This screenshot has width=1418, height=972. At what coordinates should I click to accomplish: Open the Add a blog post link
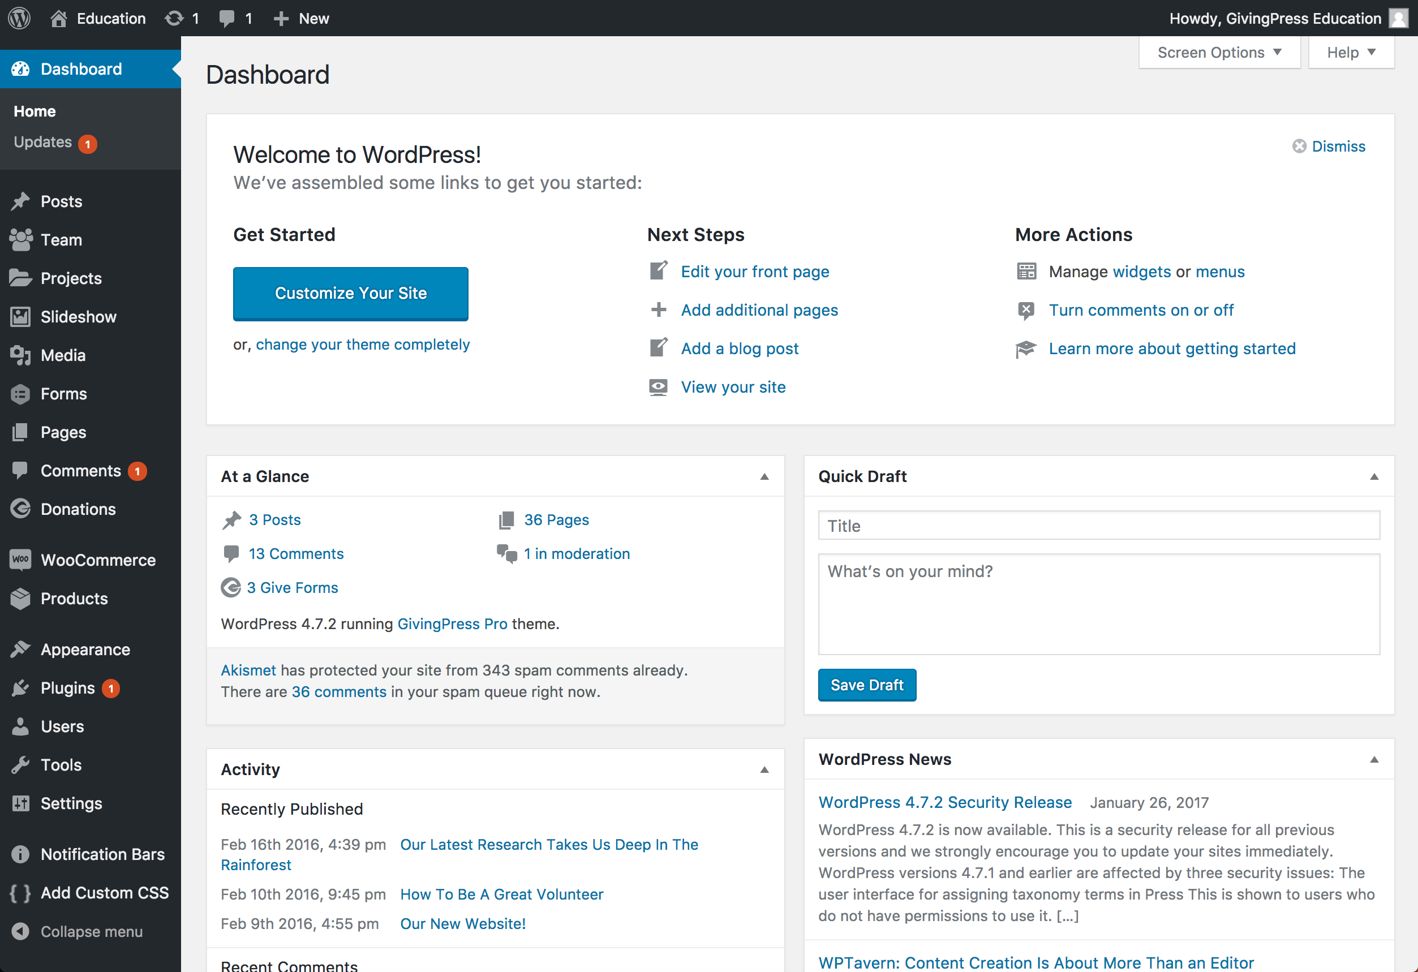point(740,349)
